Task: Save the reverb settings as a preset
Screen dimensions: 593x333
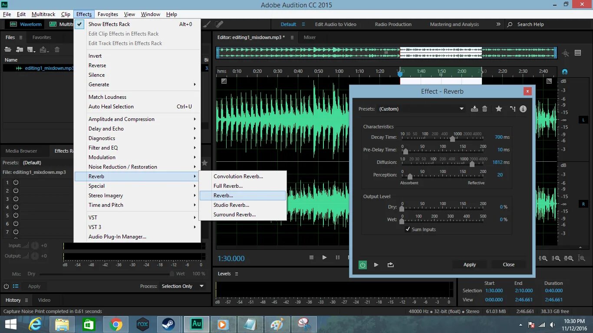Action: pyautogui.click(x=474, y=109)
